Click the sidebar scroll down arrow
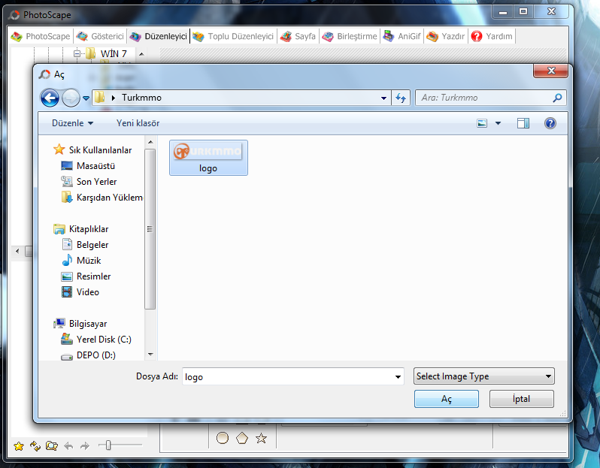The height and width of the screenshot is (468, 600). [x=150, y=355]
